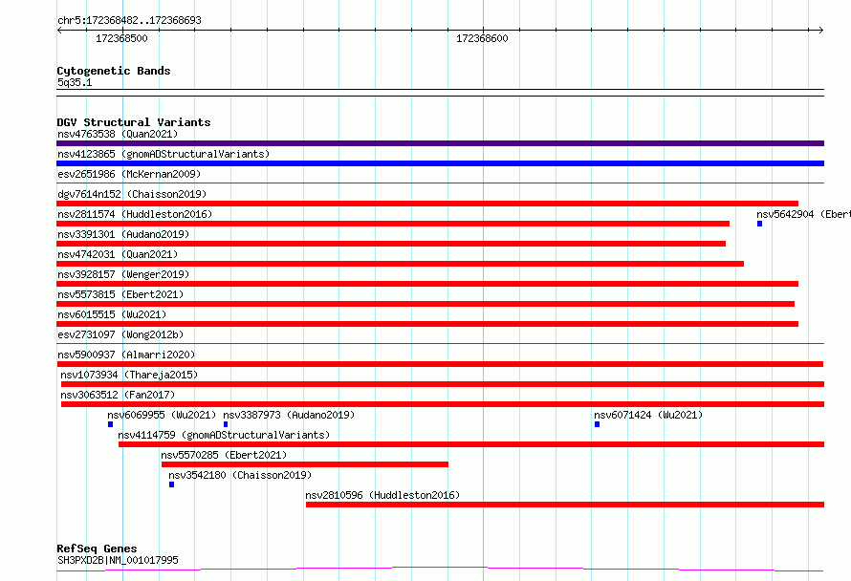851x581 pixels.
Task: Click the nsv6069955 (Wu2021) text label
Action: click(x=162, y=415)
